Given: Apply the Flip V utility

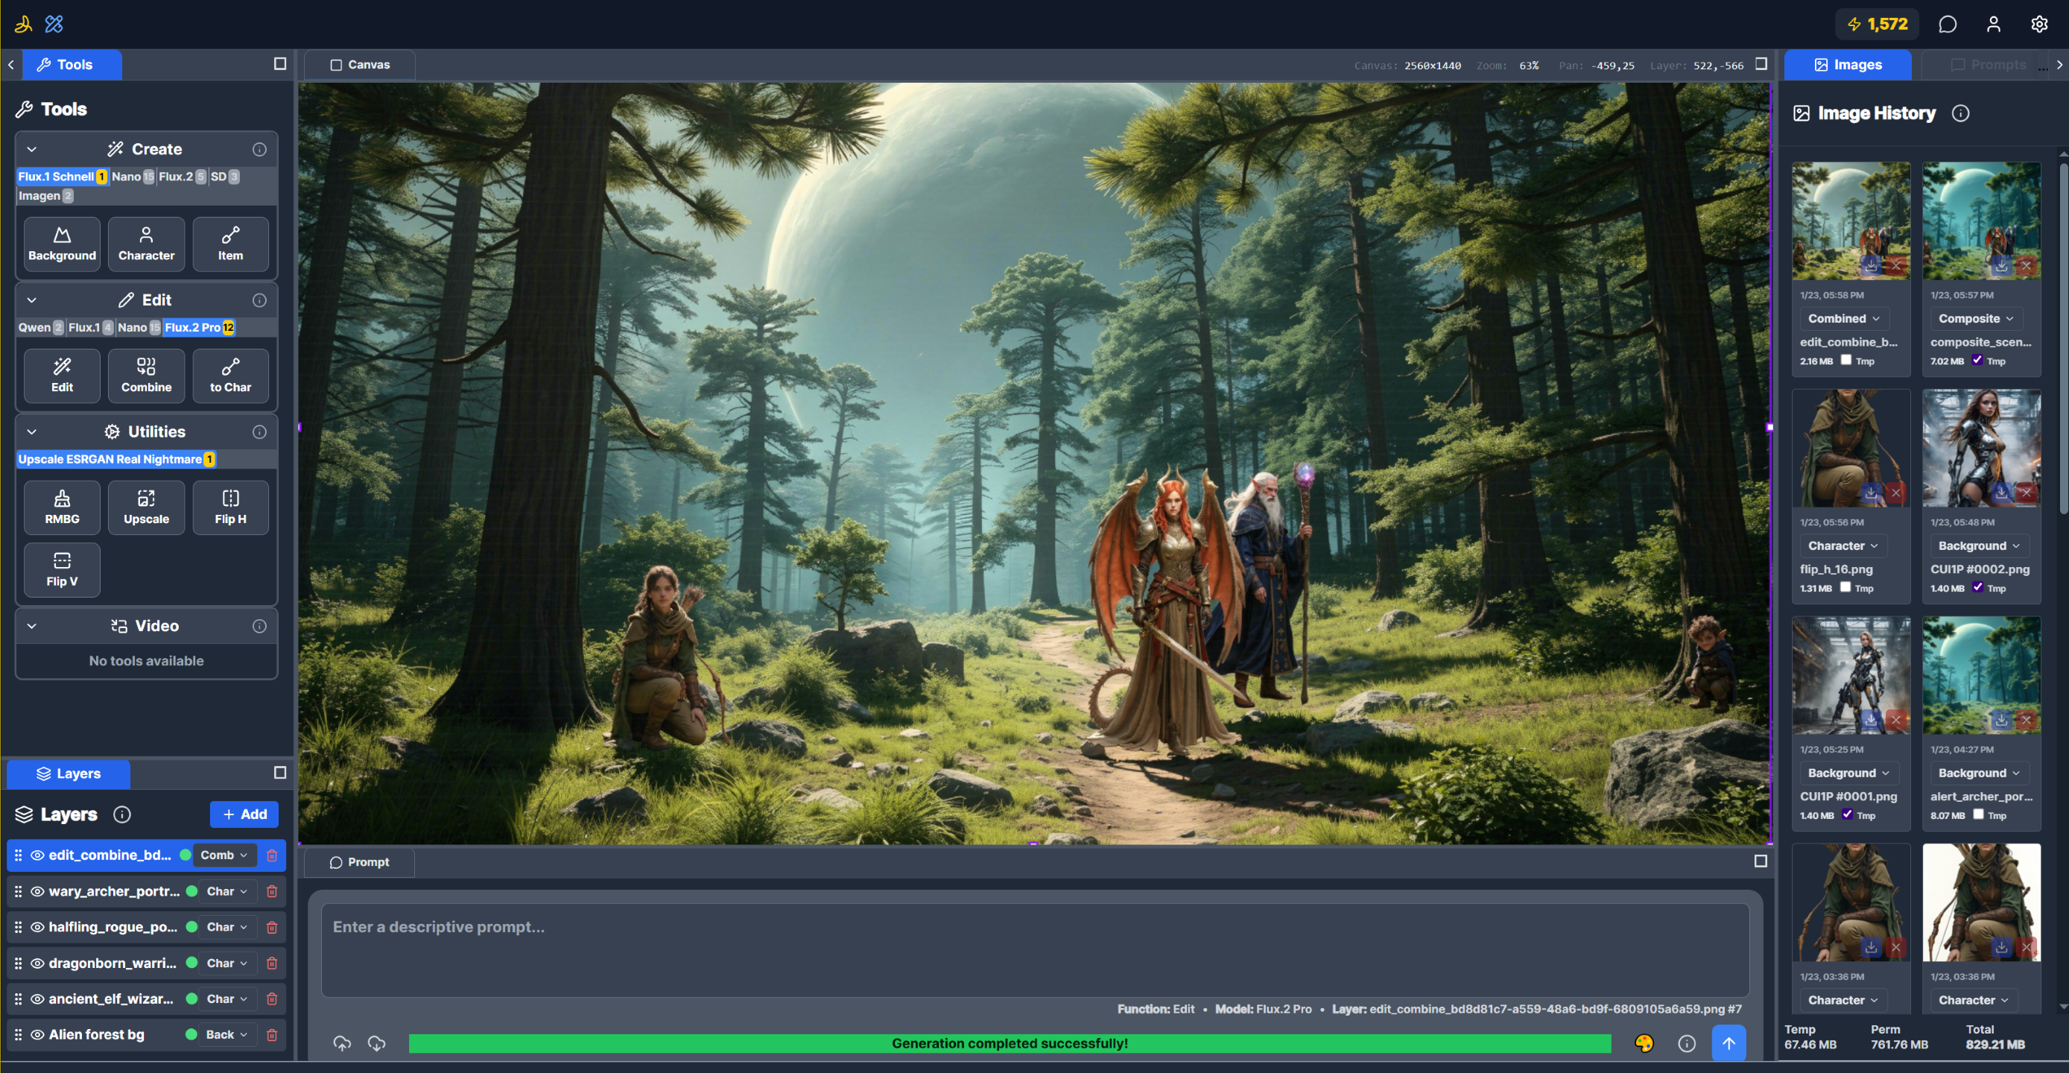Looking at the screenshot, I should [x=61, y=569].
